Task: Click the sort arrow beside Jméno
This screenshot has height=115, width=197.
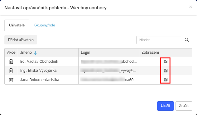Action: tap(36, 53)
